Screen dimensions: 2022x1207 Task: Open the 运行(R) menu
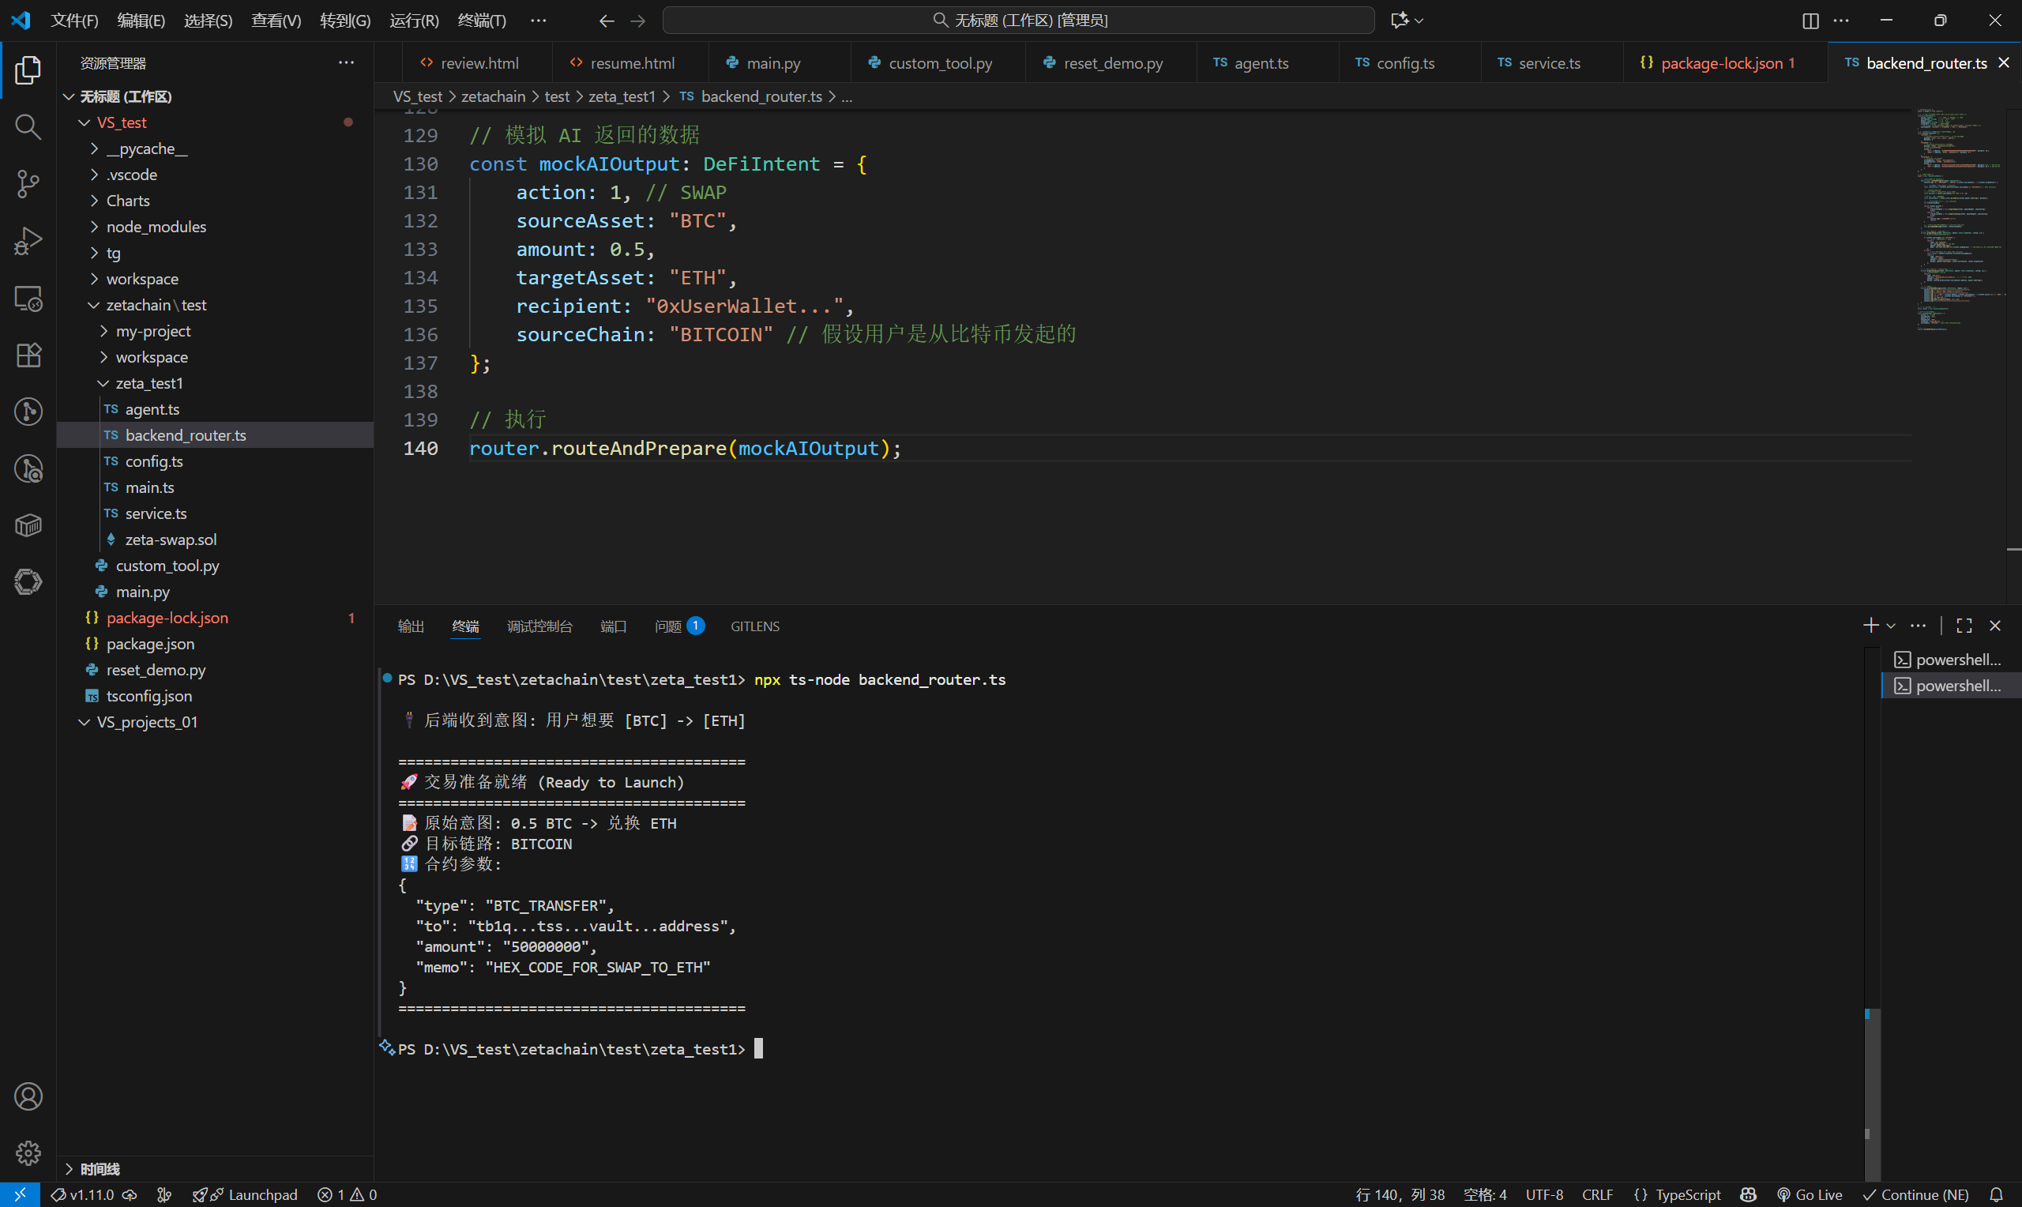point(414,21)
